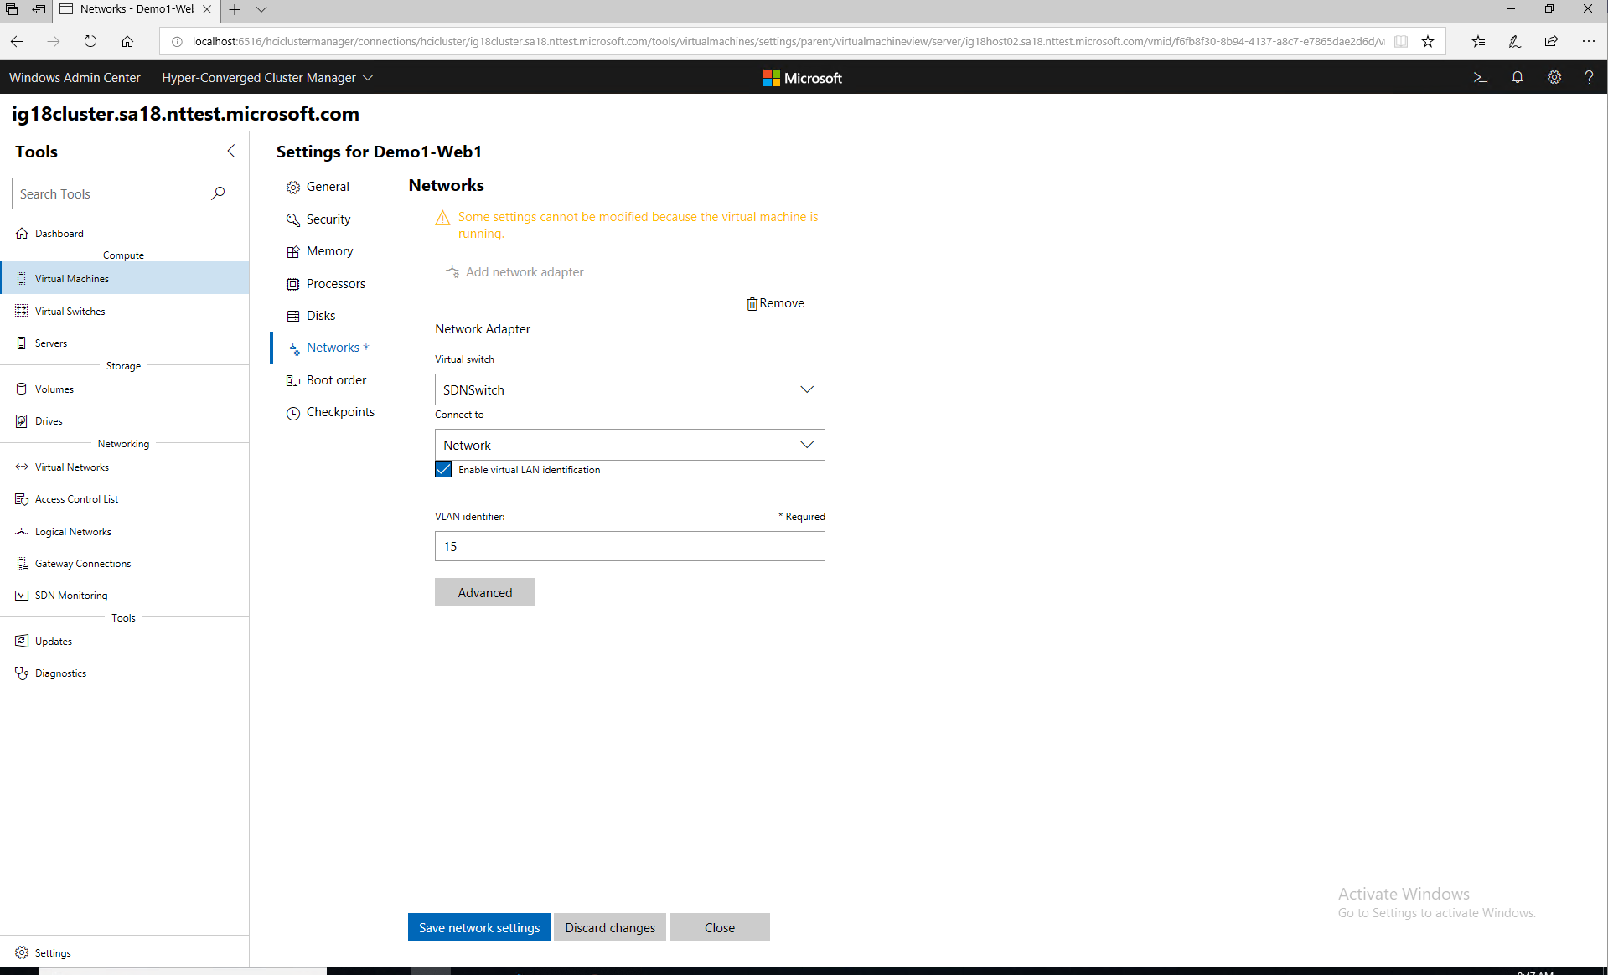Click the Set tabs aside icon
The width and height of the screenshot is (1608, 975).
coord(39,9)
